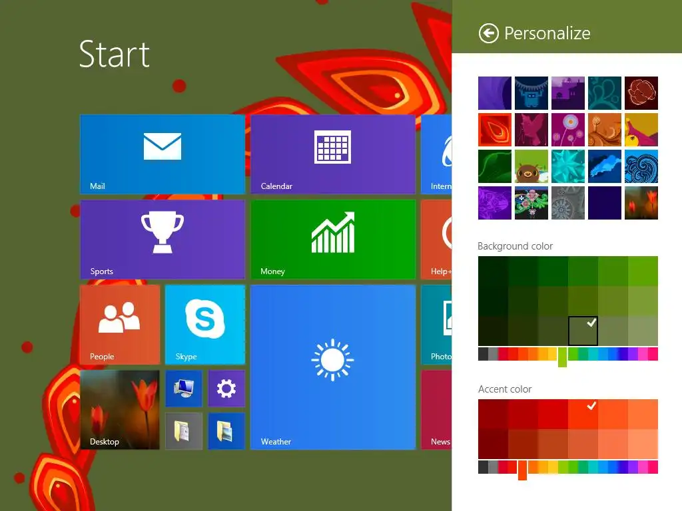
Task: Click the raised lime marker on Background hue strip
Action: tap(562, 357)
